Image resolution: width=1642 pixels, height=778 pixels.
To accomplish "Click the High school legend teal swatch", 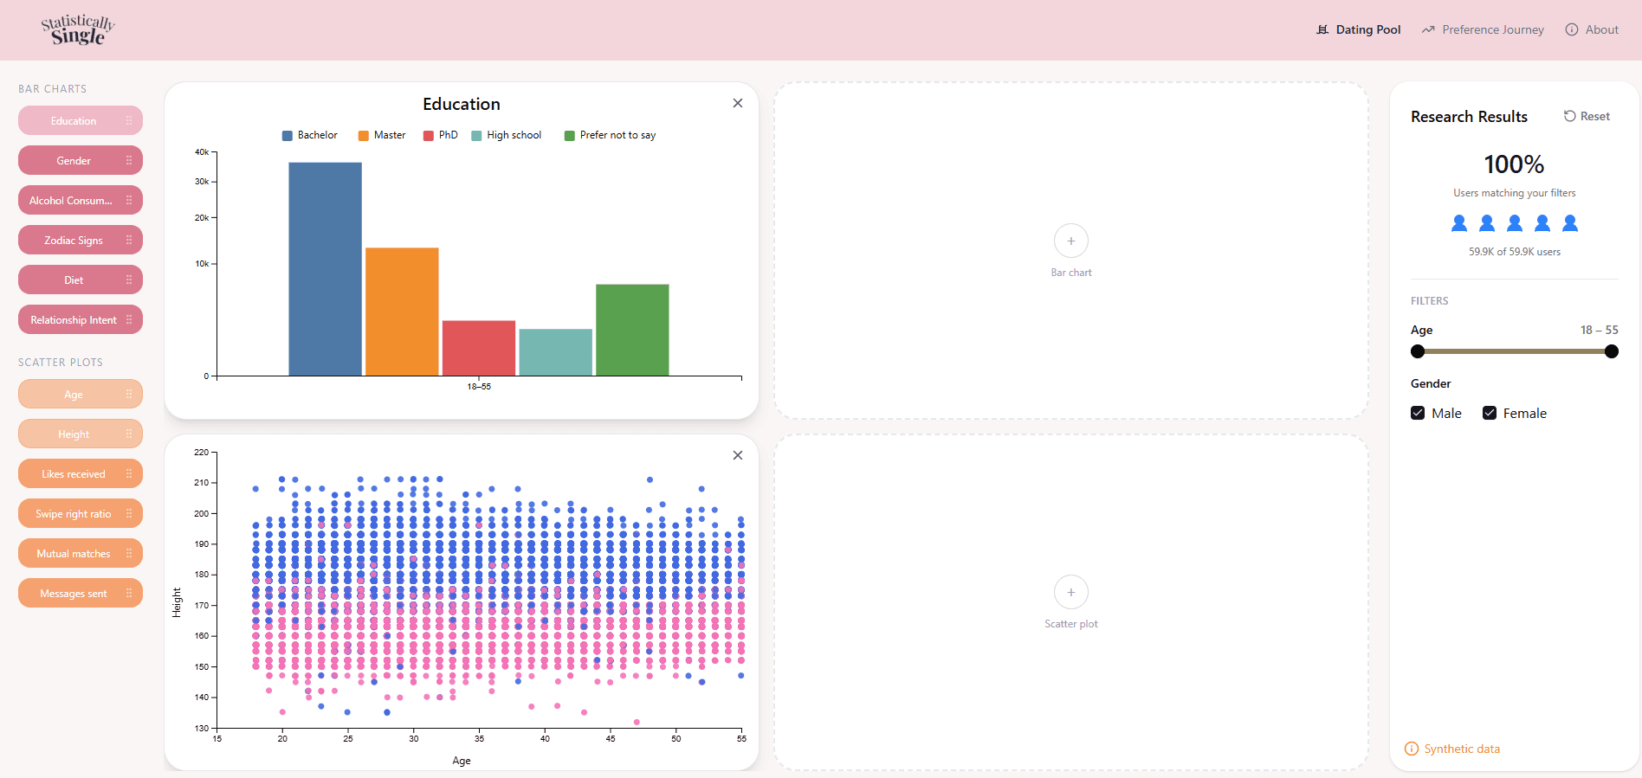I will coord(476,136).
